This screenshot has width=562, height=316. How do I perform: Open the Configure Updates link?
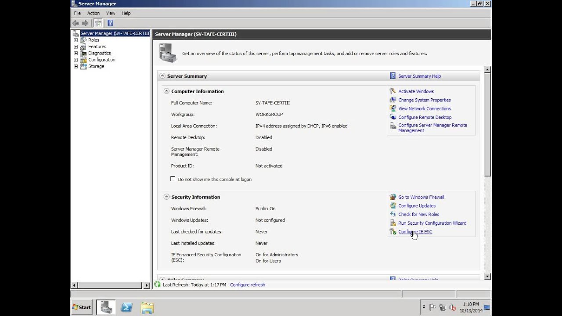coord(417,205)
